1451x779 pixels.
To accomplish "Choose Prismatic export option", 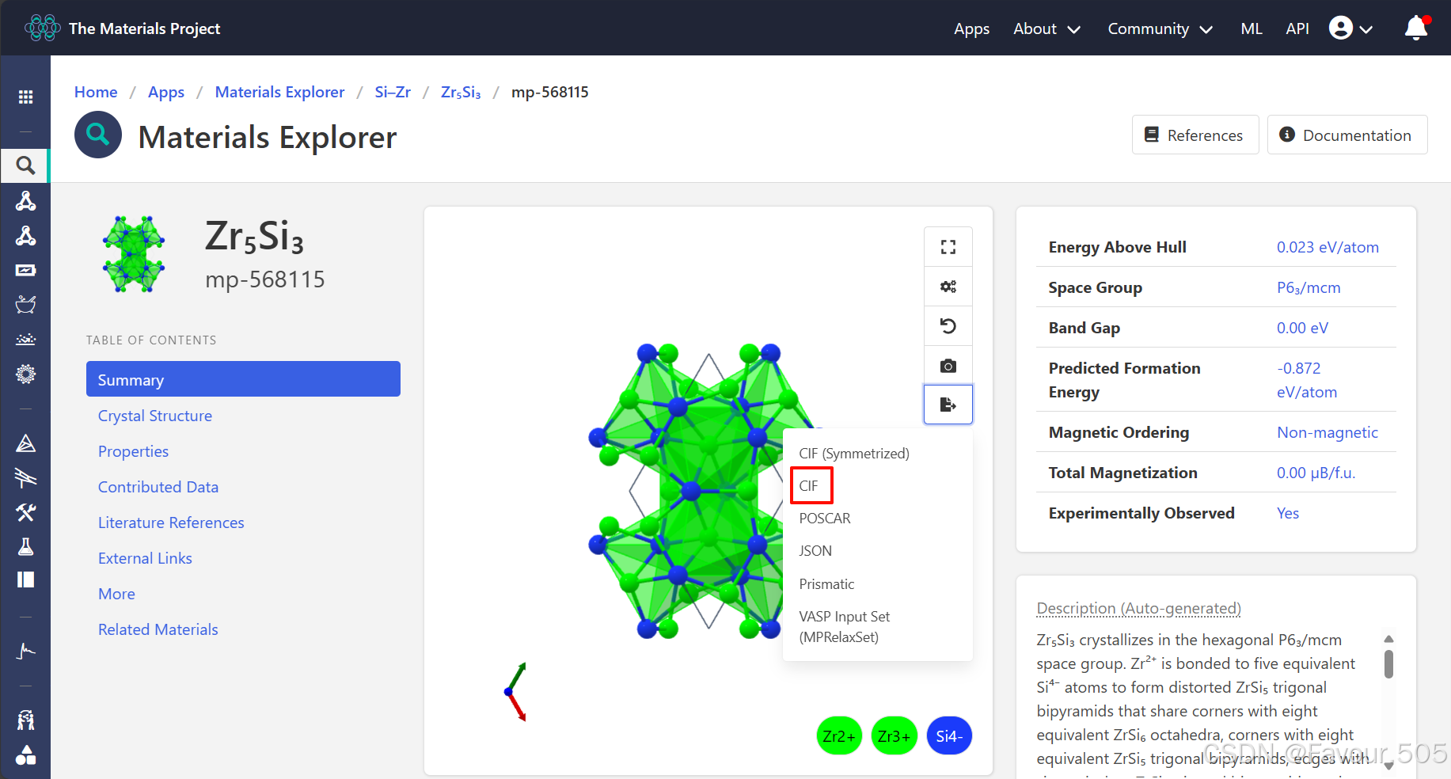I will pyautogui.click(x=826, y=584).
